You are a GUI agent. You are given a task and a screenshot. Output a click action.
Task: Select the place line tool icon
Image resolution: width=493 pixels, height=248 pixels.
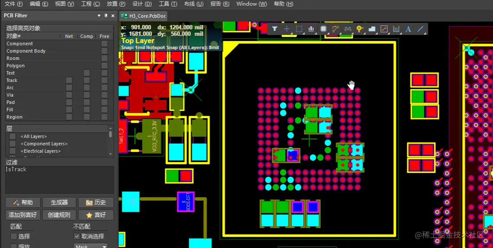[x=420, y=29]
